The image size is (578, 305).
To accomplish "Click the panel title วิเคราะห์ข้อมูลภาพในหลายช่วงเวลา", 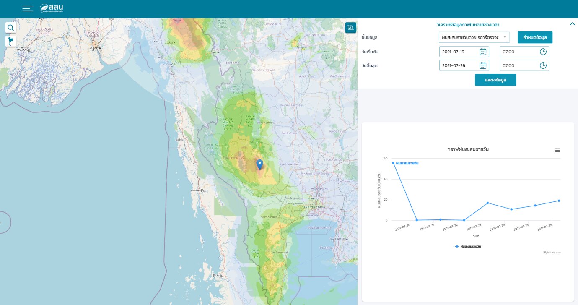I will [468, 25].
